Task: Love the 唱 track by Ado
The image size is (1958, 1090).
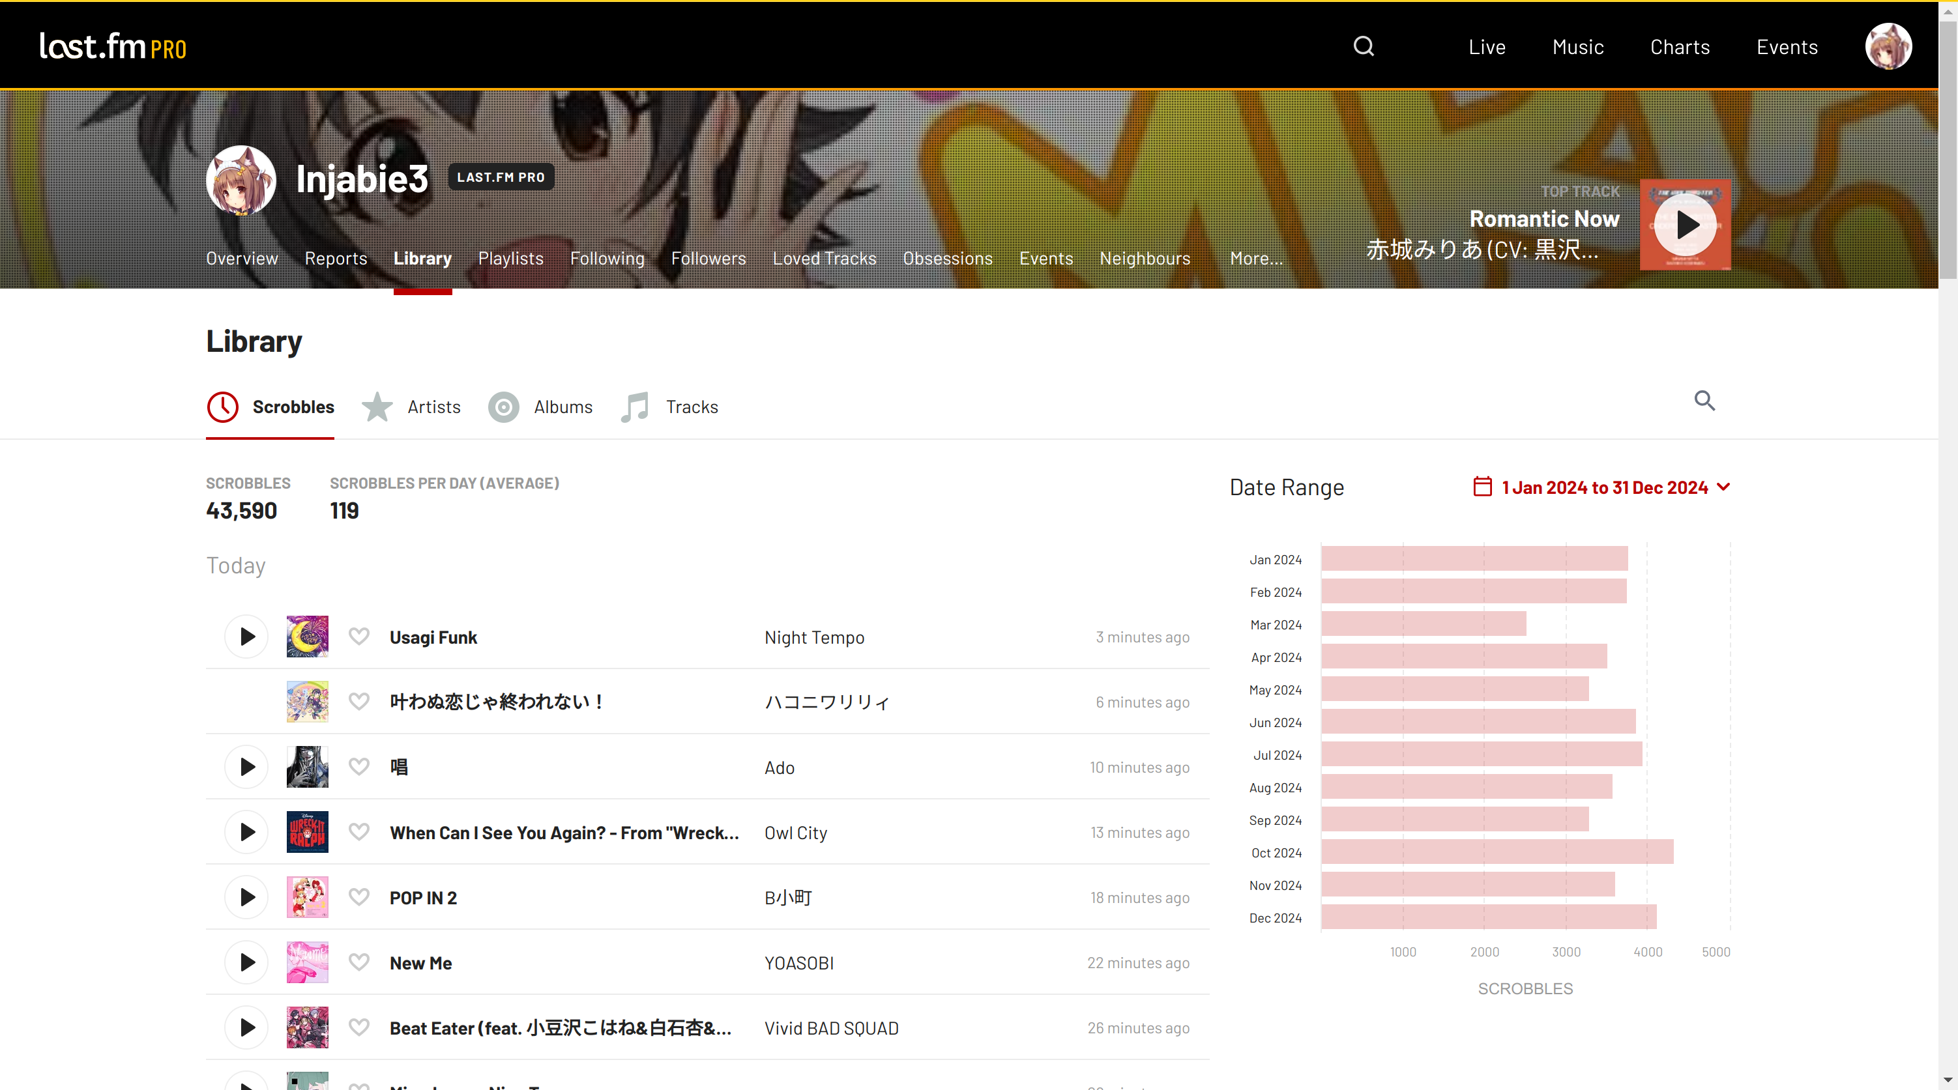Action: point(358,767)
